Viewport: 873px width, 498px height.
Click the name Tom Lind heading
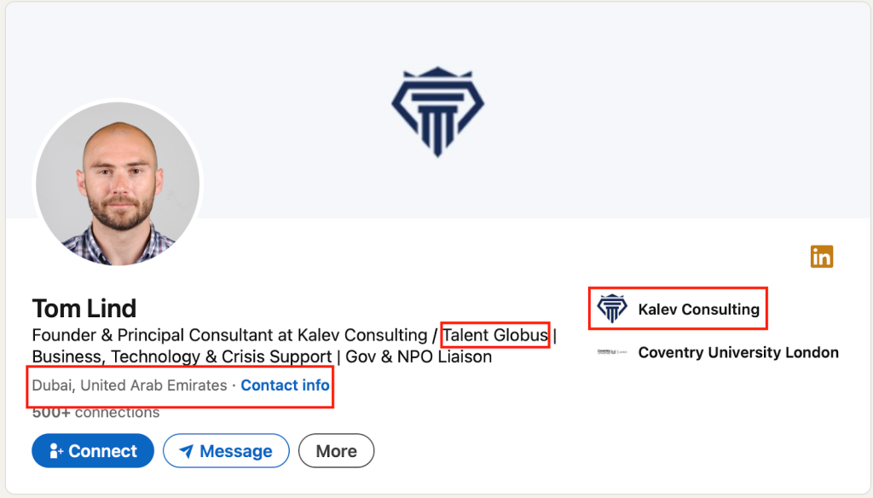84,308
